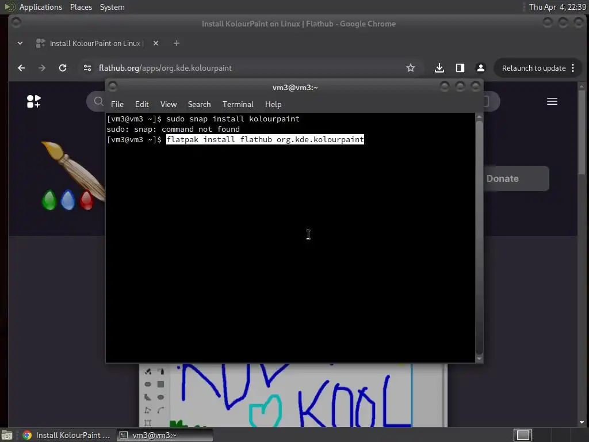Select the vm3@vm3 terminal taskbar entry
The height and width of the screenshot is (442, 589).
pos(165,435)
